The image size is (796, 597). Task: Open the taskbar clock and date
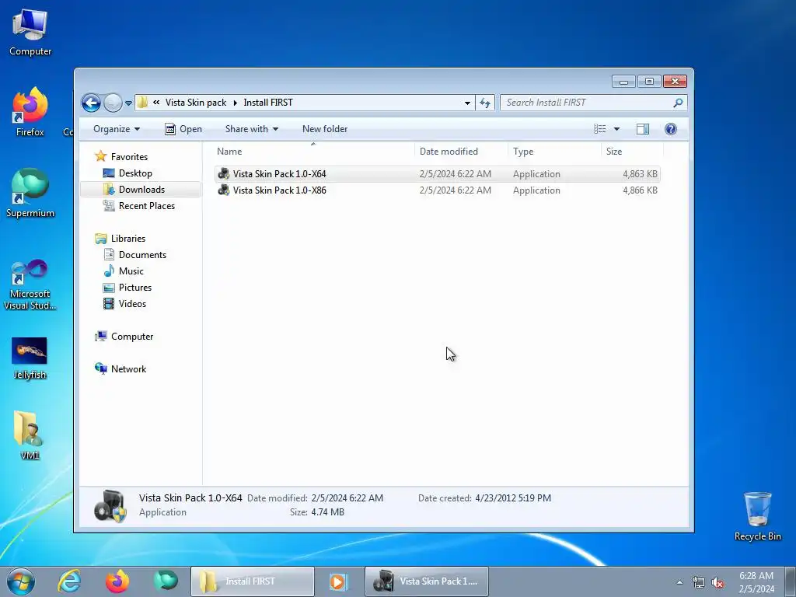tap(756, 582)
